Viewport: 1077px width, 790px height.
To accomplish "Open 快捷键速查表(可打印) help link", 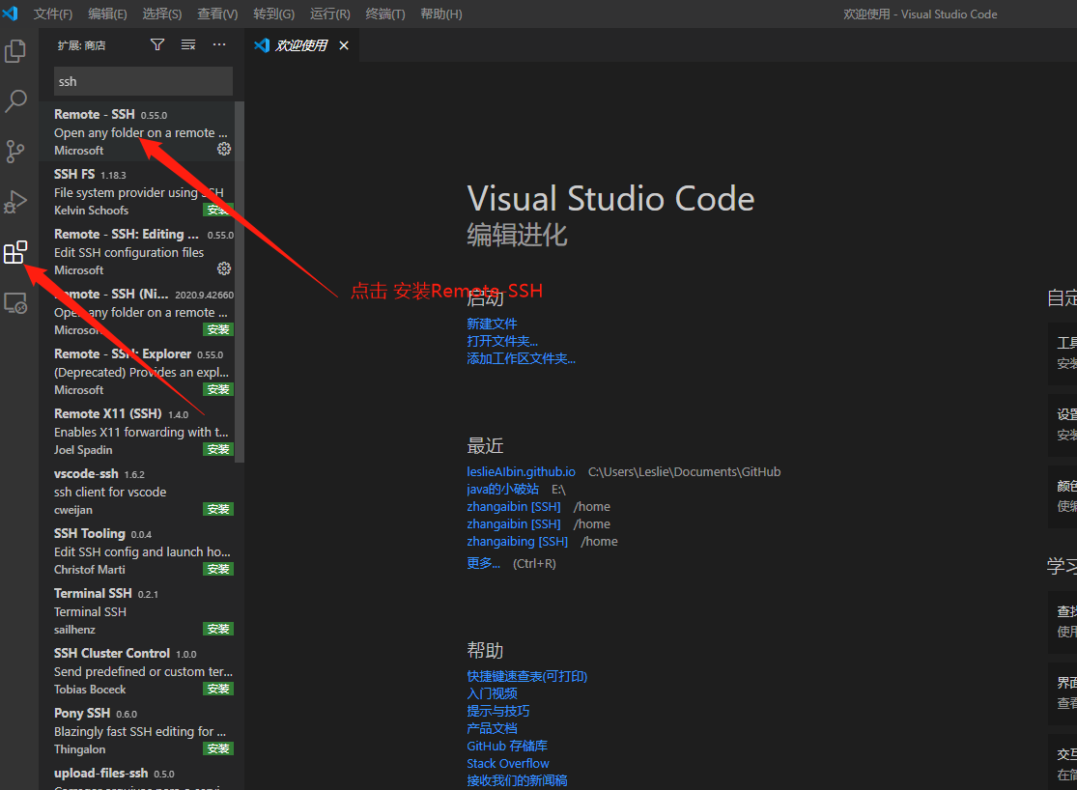I will 526,677.
